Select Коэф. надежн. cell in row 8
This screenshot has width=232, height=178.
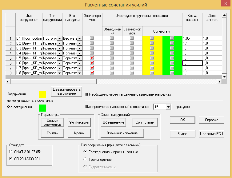(192, 73)
